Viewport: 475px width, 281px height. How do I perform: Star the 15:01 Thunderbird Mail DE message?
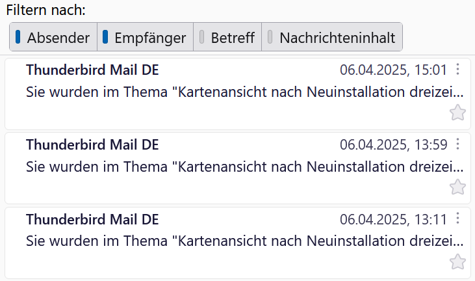click(x=457, y=113)
